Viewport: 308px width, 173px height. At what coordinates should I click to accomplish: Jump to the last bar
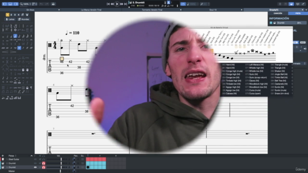pyautogui.click(x=126, y=4)
